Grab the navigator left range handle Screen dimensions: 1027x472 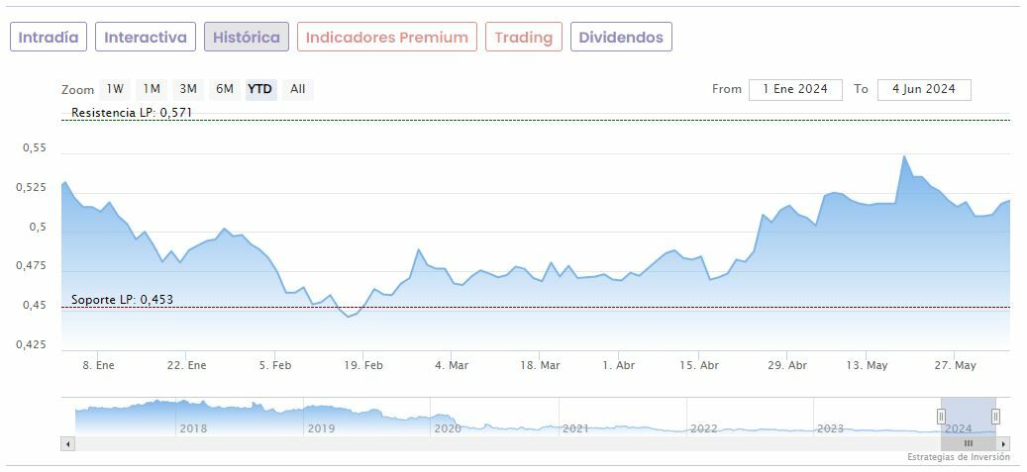941,417
